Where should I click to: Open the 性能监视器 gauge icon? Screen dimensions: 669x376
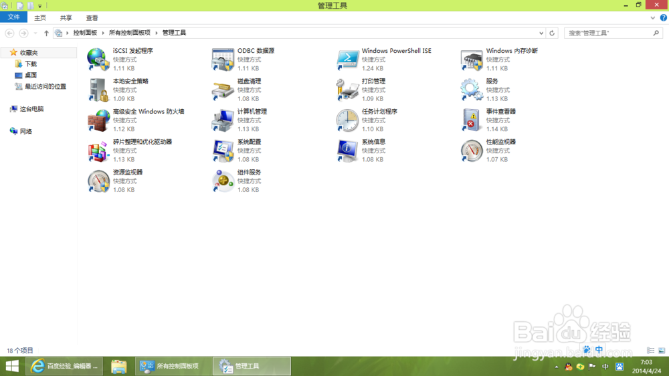point(472,151)
